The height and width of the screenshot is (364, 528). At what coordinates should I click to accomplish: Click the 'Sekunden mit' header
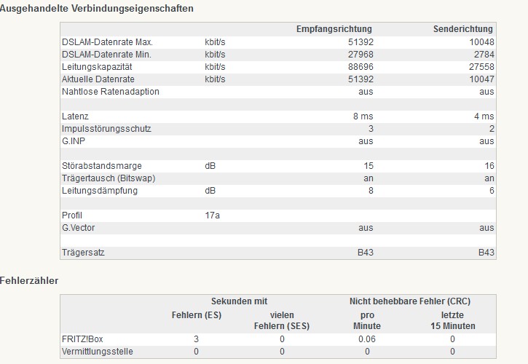pos(239,301)
